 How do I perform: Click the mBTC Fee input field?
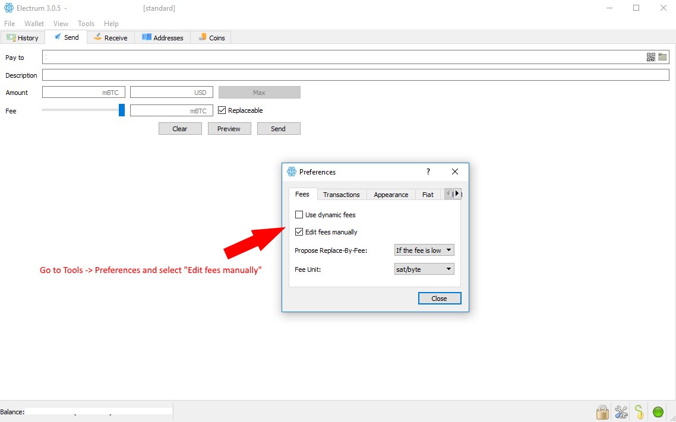[172, 110]
